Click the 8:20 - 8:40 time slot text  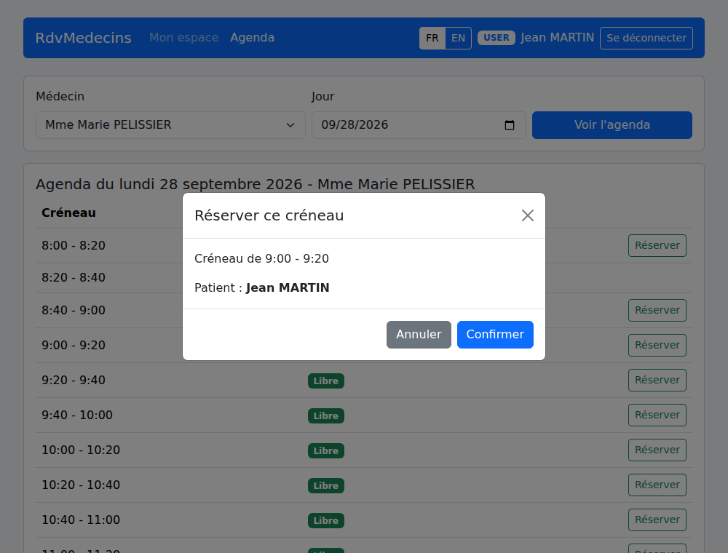point(74,277)
